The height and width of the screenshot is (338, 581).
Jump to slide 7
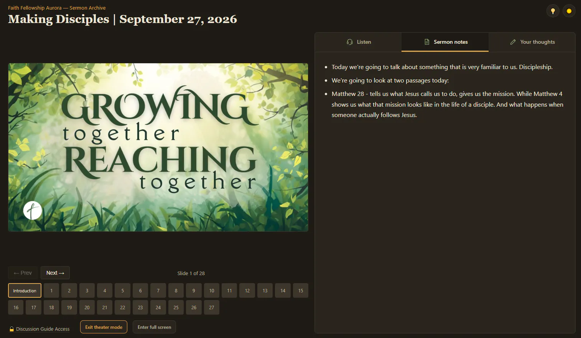tap(158, 290)
